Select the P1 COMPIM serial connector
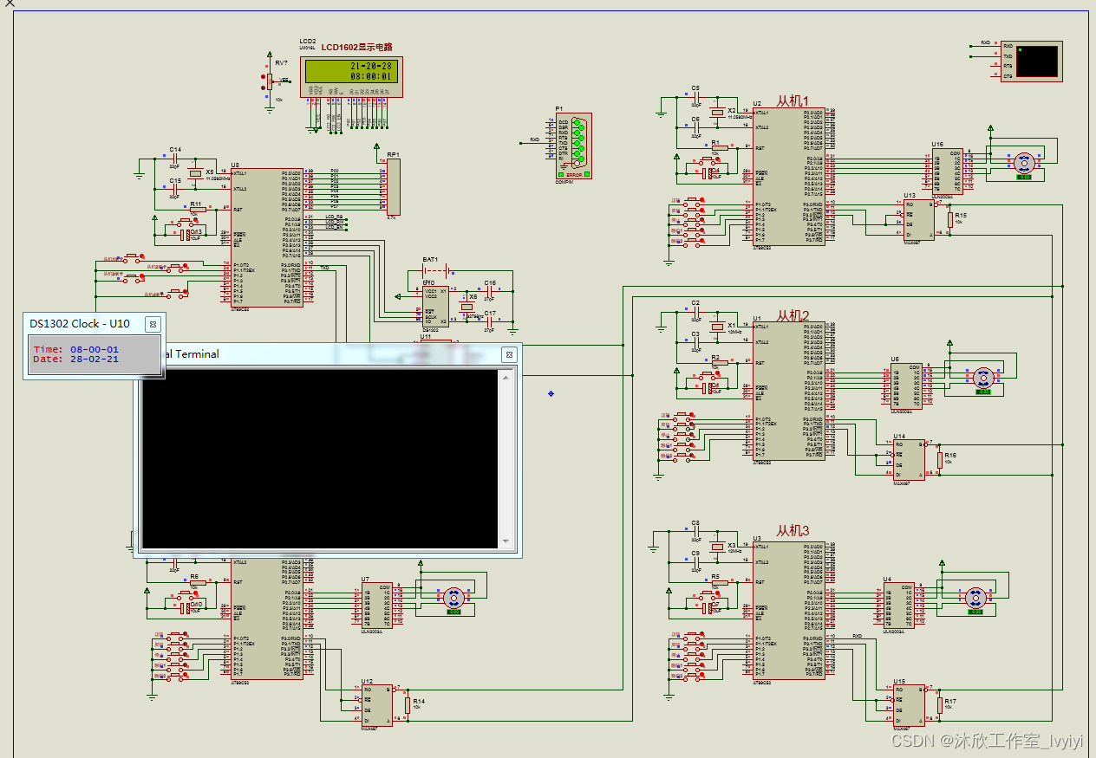Screen dimensions: 1096x758 [574, 146]
